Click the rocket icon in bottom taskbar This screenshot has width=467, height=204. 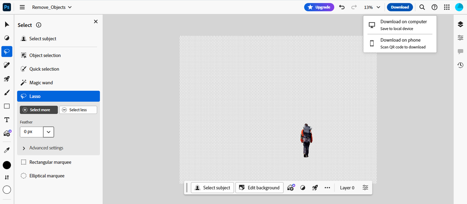pos(315,188)
